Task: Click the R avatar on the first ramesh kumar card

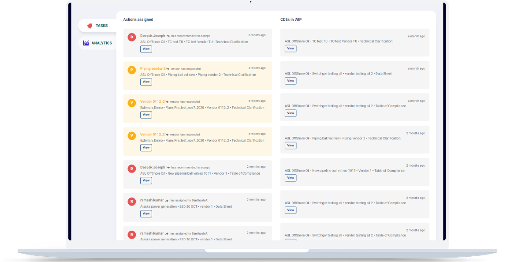Action: click(131, 202)
